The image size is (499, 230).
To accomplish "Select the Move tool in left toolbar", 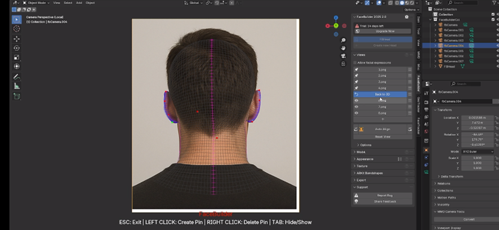I will (x=16, y=39).
